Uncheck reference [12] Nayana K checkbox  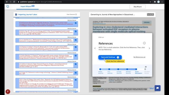76,47
